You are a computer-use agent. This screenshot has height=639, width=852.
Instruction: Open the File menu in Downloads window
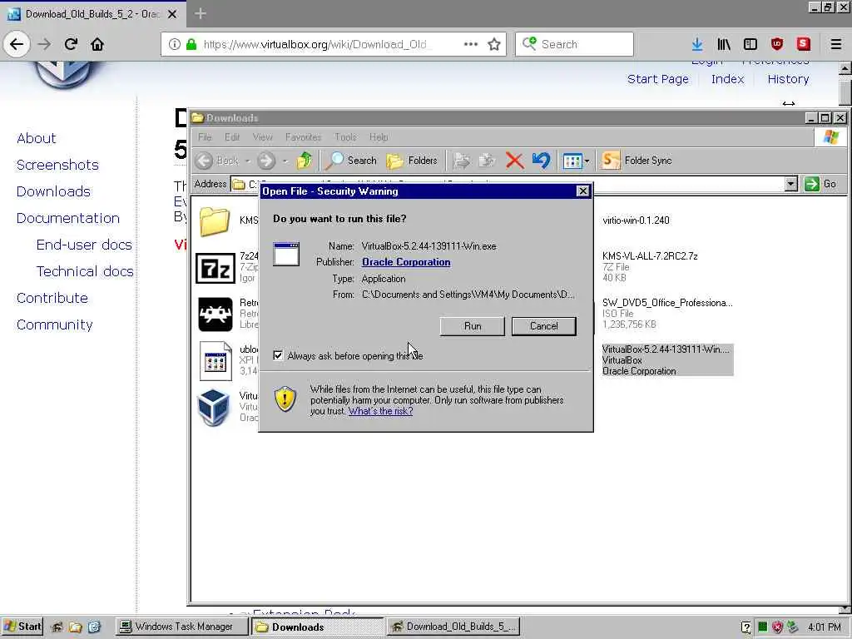tap(205, 137)
